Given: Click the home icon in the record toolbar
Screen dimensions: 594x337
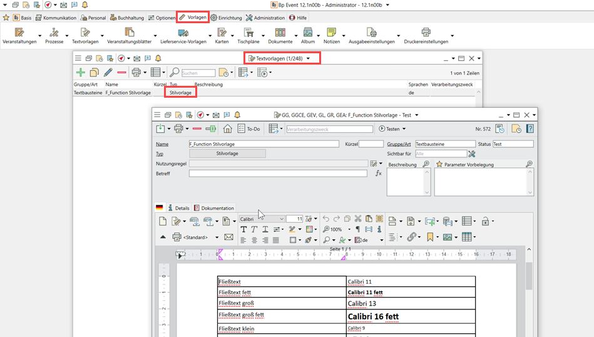Looking at the screenshot, I should tap(227, 128).
